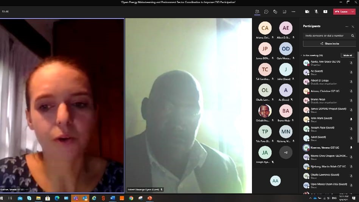Open the Show participants panel icon
Screen dimensions: 359x202
click(257, 12)
